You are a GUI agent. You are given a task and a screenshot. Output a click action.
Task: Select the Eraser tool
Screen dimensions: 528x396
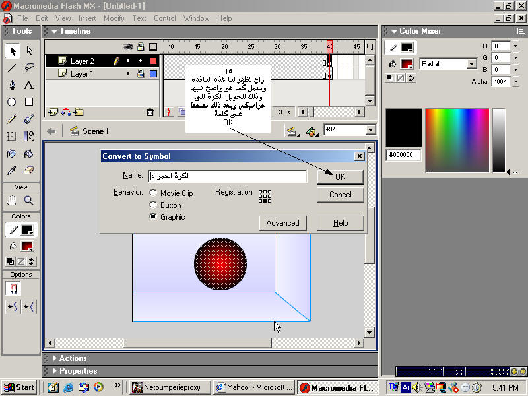click(29, 171)
